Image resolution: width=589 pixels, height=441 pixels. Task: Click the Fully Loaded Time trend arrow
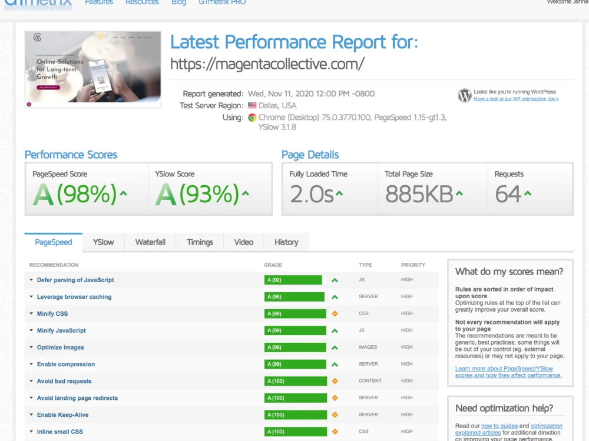point(339,193)
